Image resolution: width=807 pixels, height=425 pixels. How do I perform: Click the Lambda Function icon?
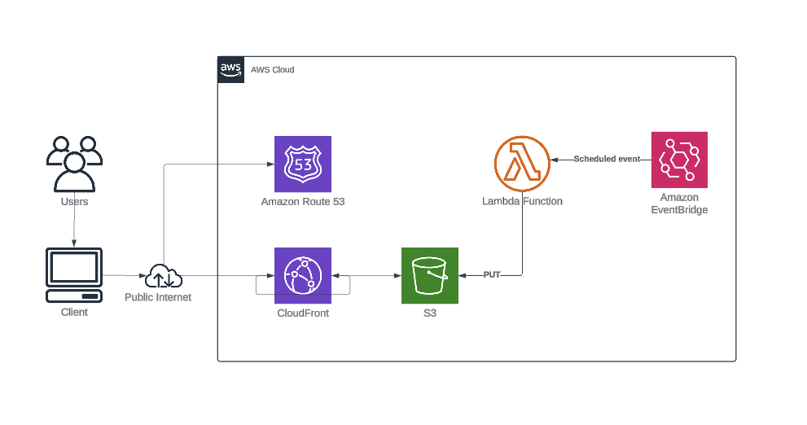pos(522,164)
